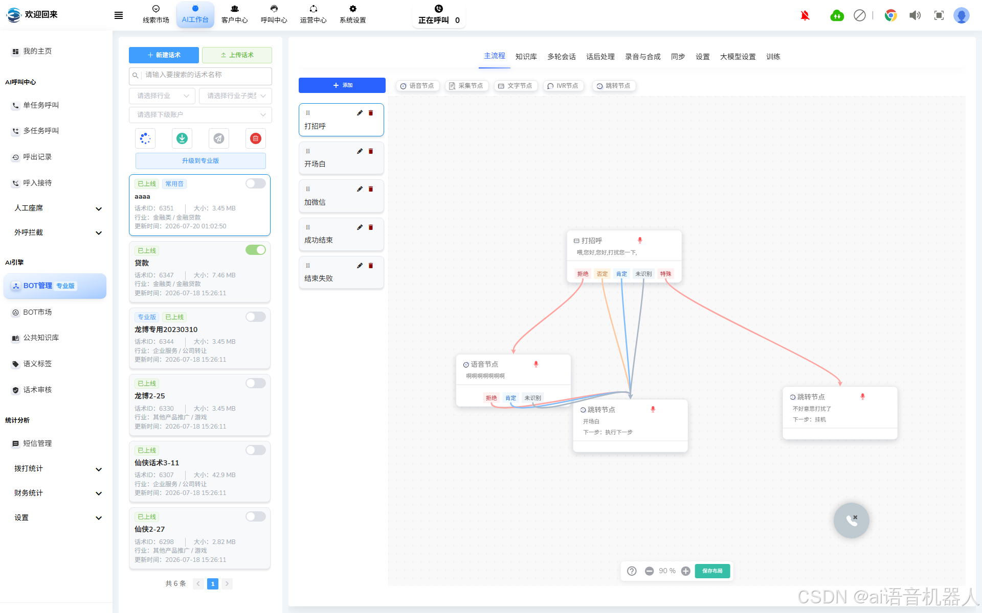
Task: Switch to the 知识库 tab
Action: (x=526, y=57)
